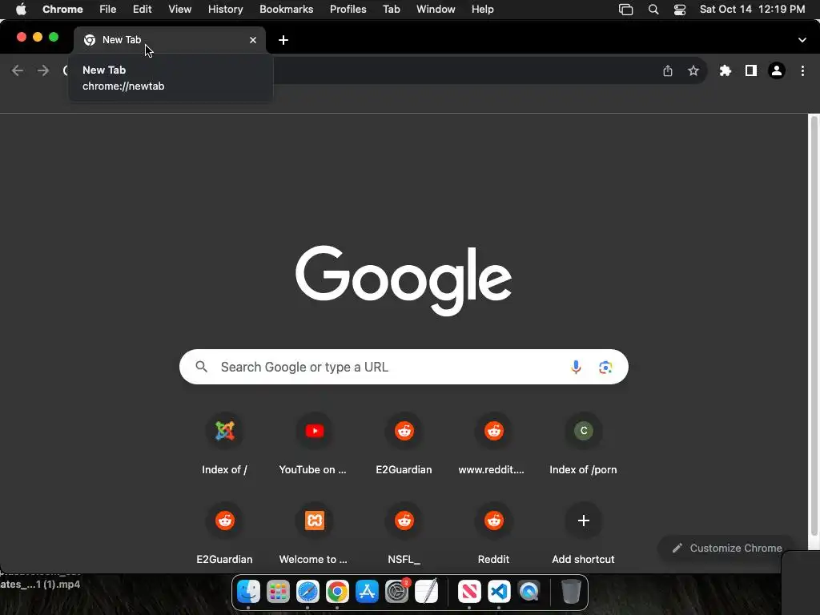Screen dimensions: 820x615
Task: Go back using the back arrow
Action: pos(18,70)
